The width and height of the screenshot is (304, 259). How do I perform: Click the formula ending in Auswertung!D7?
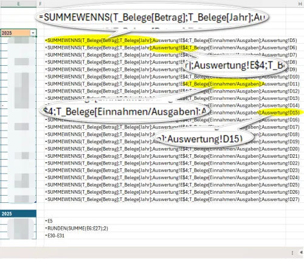tap(171, 55)
